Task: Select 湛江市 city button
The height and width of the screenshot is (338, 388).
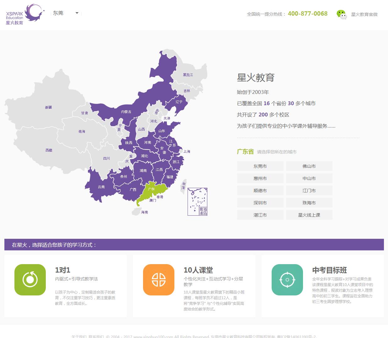Action: [x=260, y=215]
